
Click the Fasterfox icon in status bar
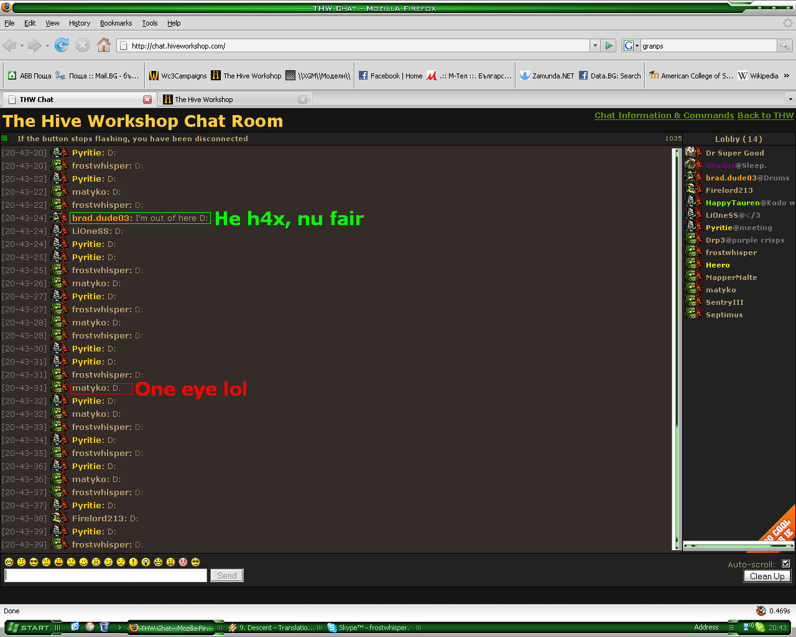[761, 611]
